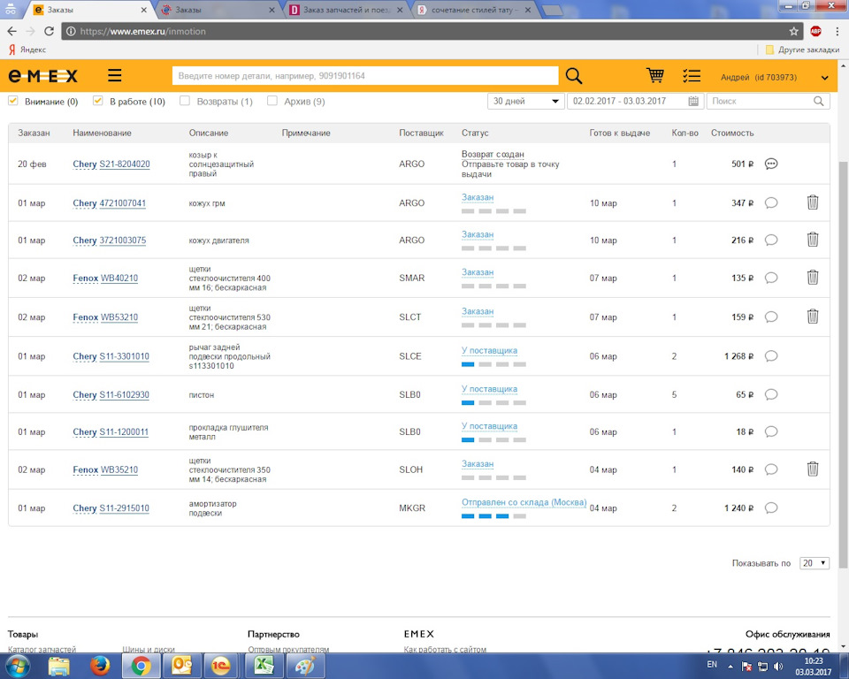Click progress bar for S11-6102930 order
849x679 pixels.
[x=493, y=403]
